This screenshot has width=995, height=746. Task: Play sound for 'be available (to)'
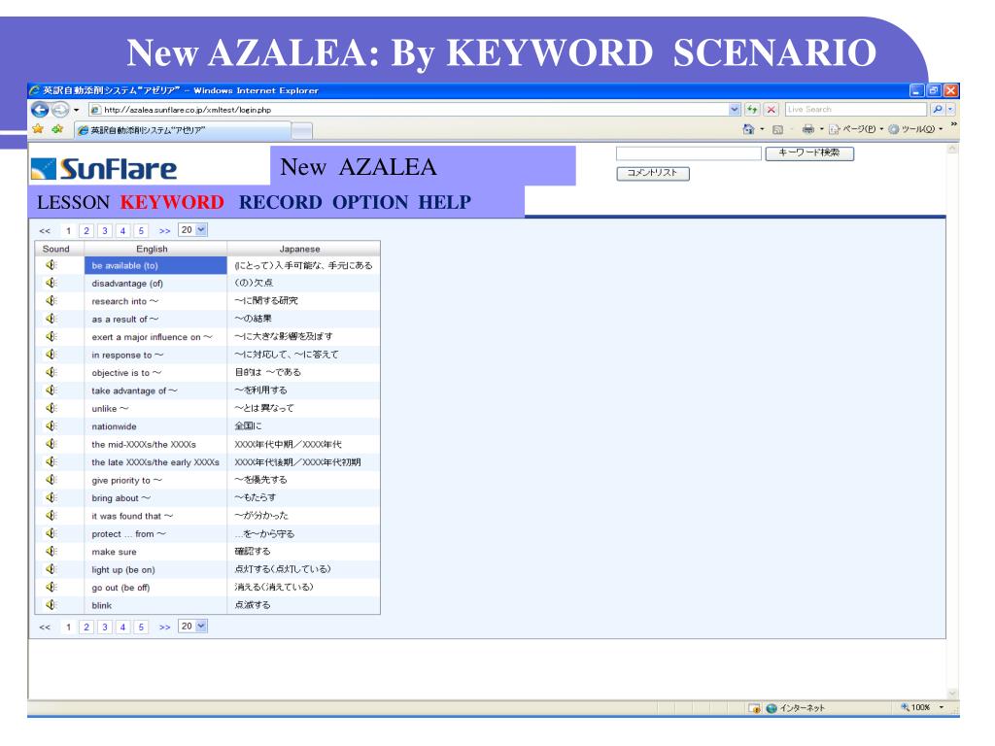pyautogui.click(x=51, y=265)
